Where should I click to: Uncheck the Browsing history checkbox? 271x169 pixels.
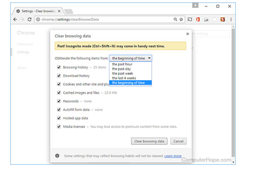pyautogui.click(x=59, y=68)
